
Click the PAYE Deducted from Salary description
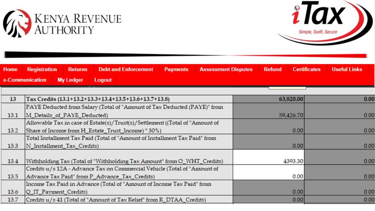click(x=125, y=111)
